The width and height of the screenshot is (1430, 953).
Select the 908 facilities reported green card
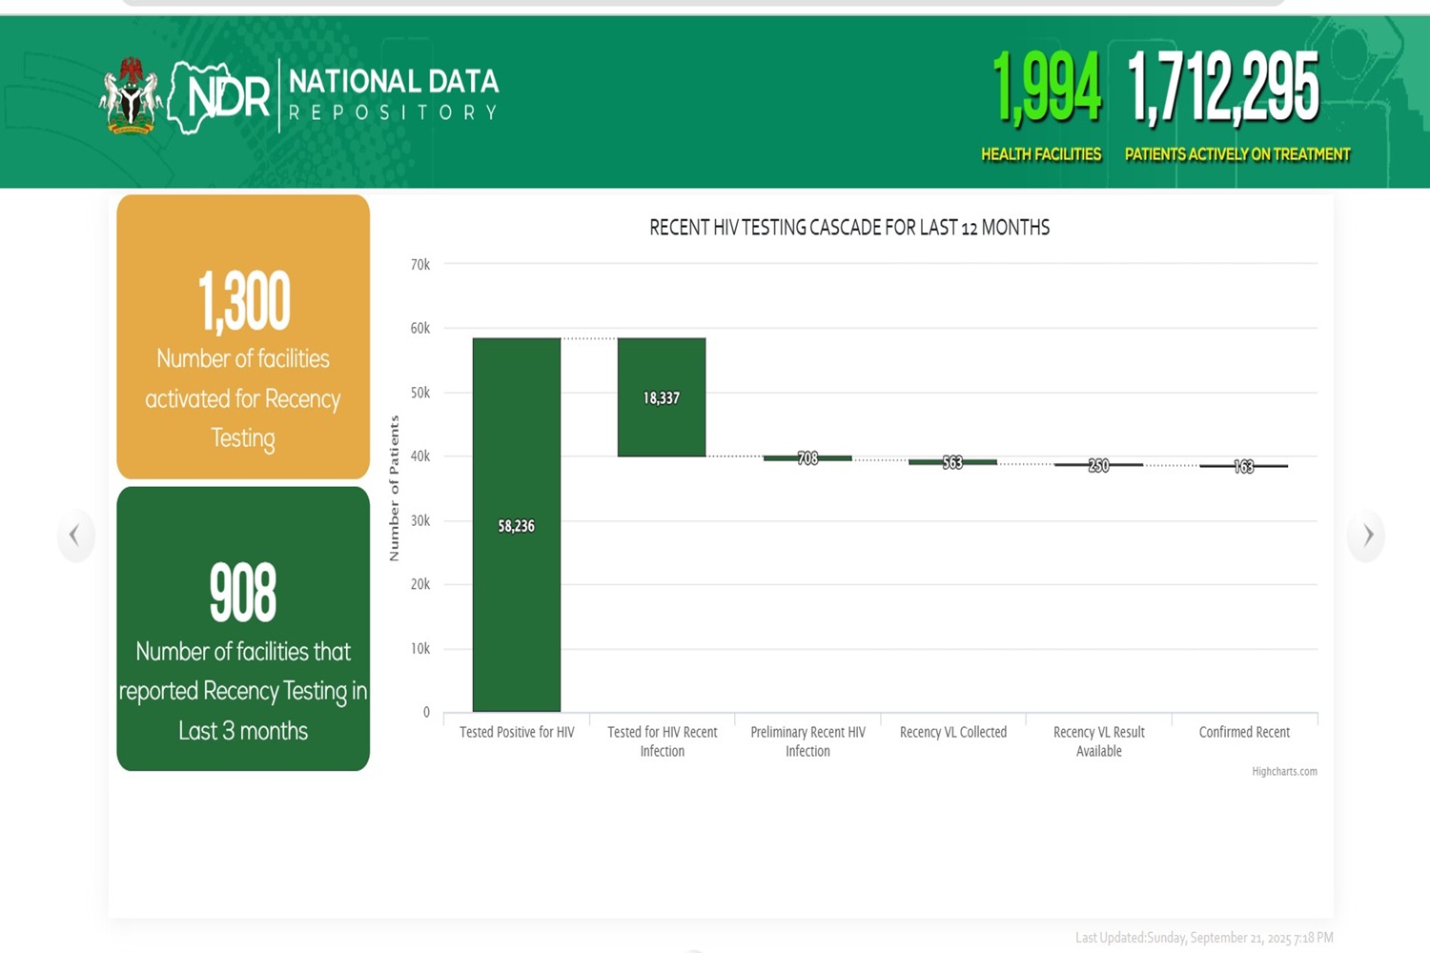(x=243, y=629)
